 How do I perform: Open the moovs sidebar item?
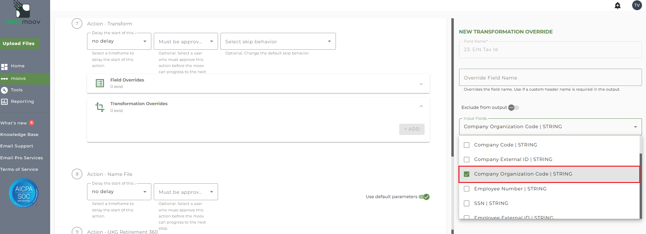point(18,78)
